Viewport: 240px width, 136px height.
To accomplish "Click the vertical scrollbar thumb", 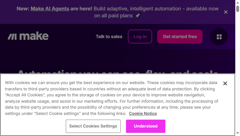I will click(237, 8).
